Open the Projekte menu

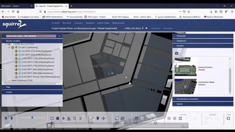point(55,23)
